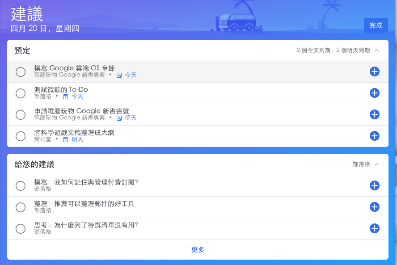This screenshot has height=265, width=397.
Task: Add 撰寫 Google 雲端 OS 章節 to today
Action: [374, 72]
